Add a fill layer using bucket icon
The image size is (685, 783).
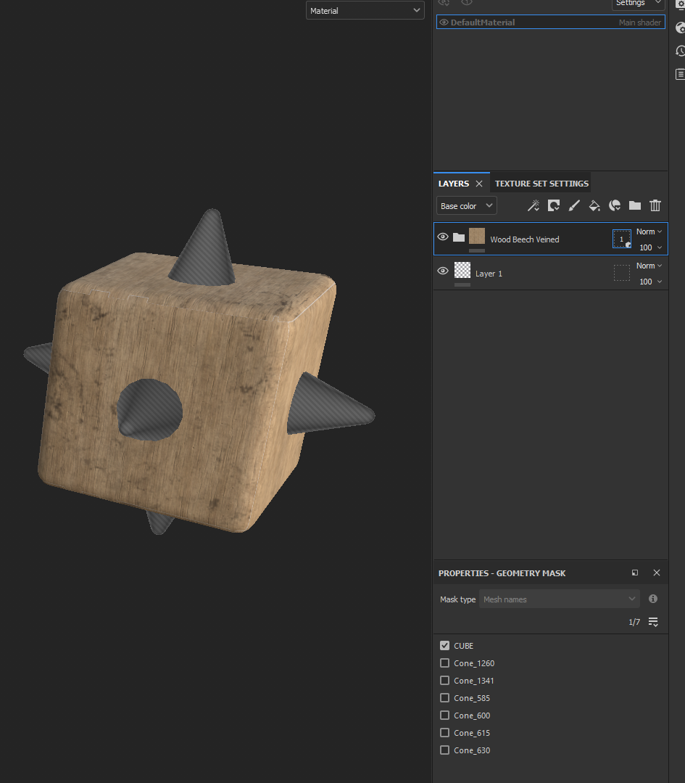point(594,205)
